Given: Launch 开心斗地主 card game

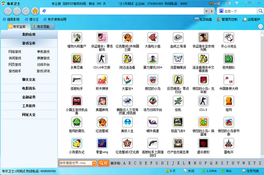Looking at the screenshot, I should point(228,37).
